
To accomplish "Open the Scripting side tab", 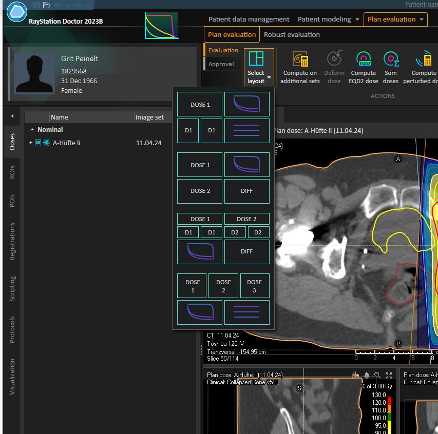I will coord(12,289).
